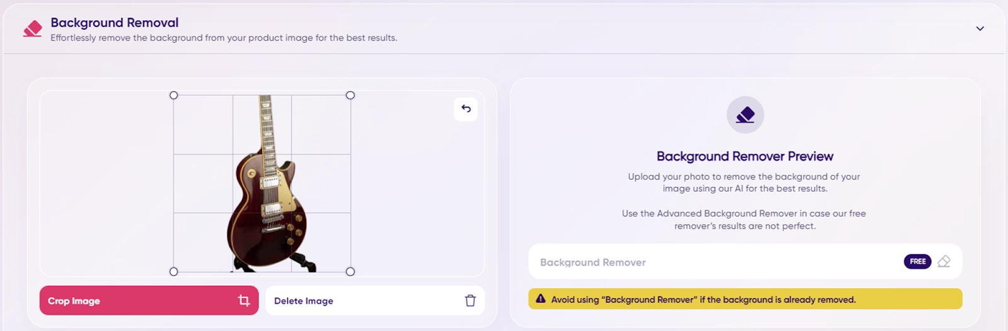Click the large eraser icon above the preview heading
The height and width of the screenshot is (331, 1008).
745,115
